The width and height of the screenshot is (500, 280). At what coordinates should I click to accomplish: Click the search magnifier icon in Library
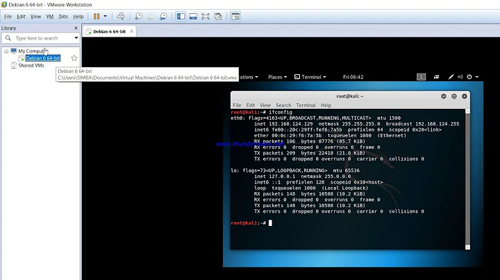point(8,38)
